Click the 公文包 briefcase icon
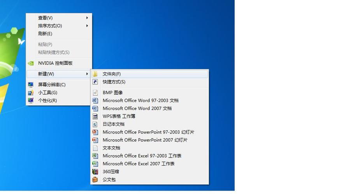Screen dimensions: 346x194 (95, 180)
